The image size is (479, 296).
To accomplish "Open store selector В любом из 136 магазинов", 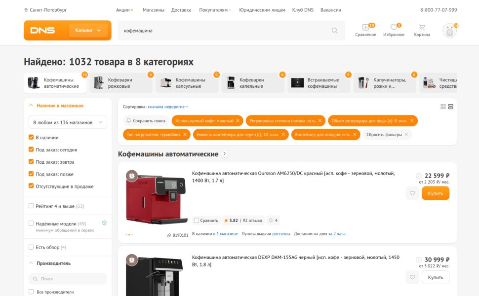I will pos(68,122).
